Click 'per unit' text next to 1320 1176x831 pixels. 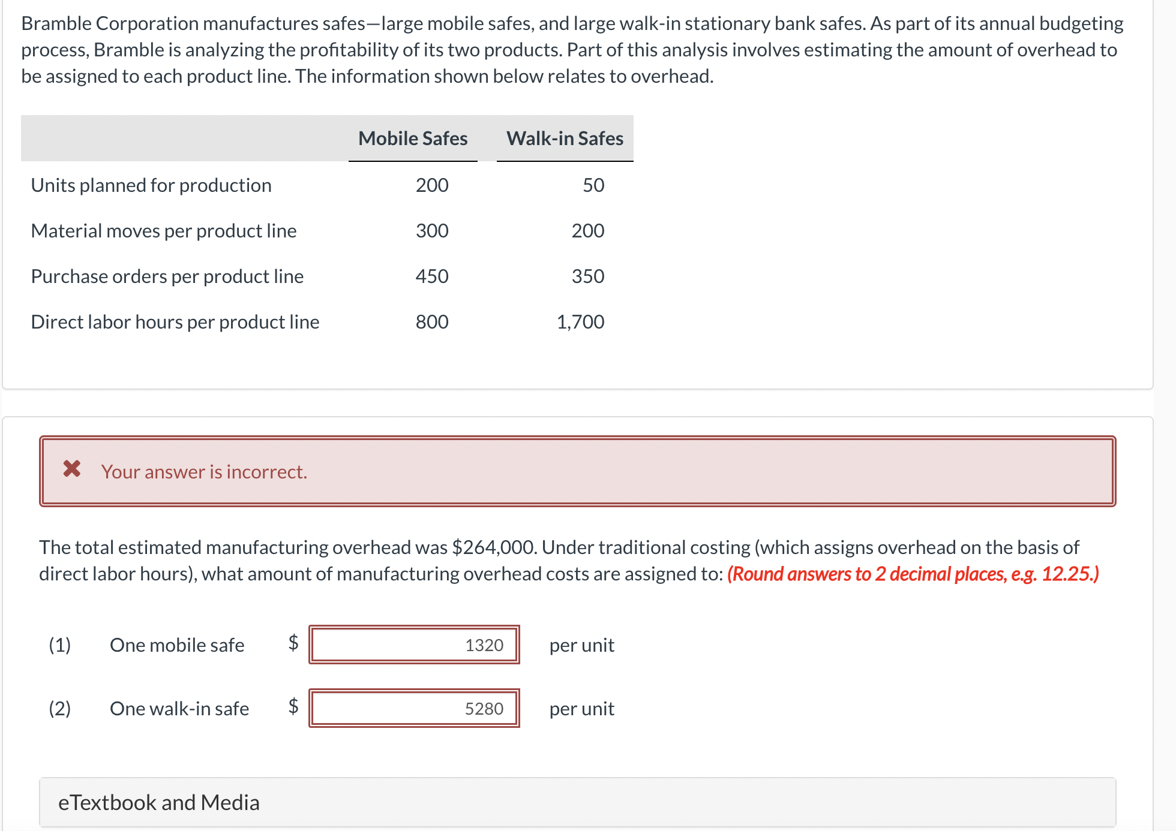click(x=581, y=645)
